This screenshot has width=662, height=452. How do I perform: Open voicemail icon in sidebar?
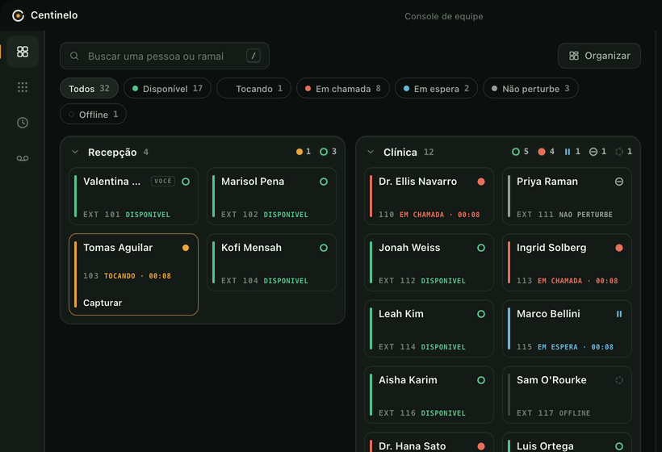(23, 158)
